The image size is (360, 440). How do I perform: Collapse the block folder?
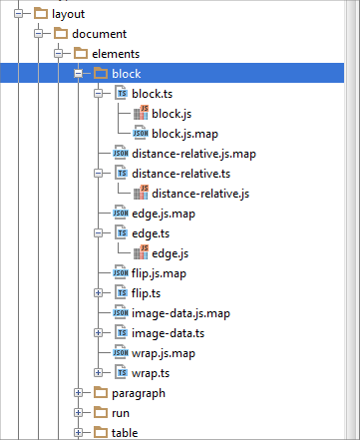(78, 74)
